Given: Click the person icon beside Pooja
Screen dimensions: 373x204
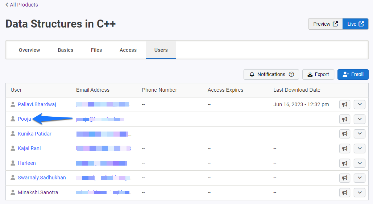Looking at the screenshot, I should click(x=13, y=119).
